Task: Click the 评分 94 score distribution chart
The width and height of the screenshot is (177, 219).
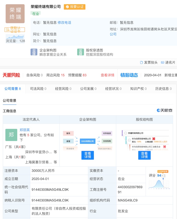Action: point(159,182)
